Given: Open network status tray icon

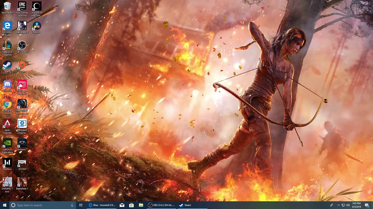Looking at the screenshot, I should tap(343, 205).
